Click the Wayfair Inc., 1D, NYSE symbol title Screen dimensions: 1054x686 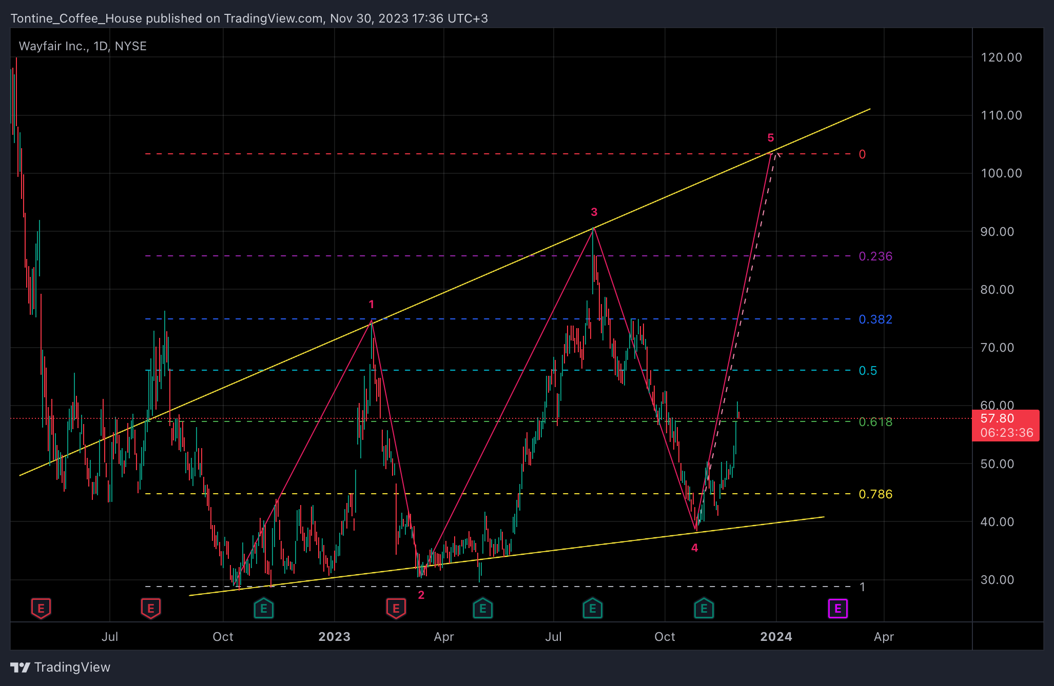pos(83,46)
